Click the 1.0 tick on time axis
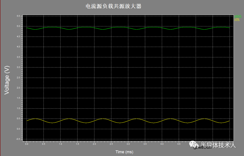244x156 pixels. [x=61, y=144]
